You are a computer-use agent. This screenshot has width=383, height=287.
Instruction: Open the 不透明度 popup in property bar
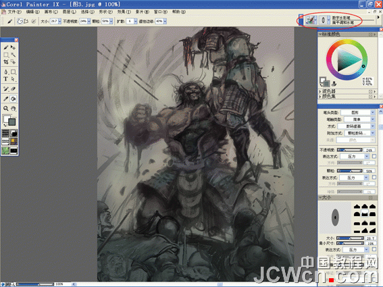pyautogui.click(x=89, y=22)
